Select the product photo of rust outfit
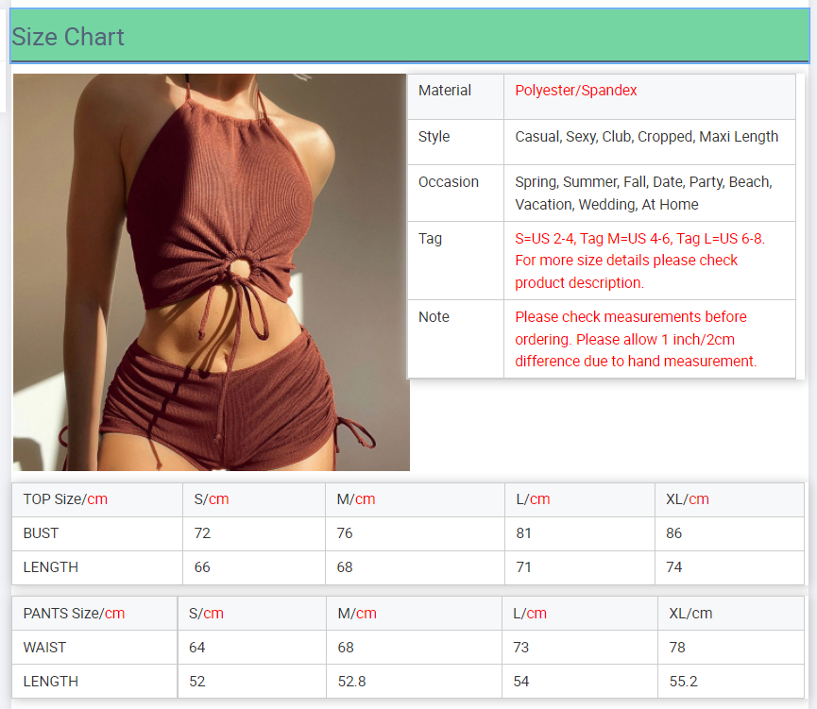Viewport: 817px width, 709px height. tap(211, 272)
